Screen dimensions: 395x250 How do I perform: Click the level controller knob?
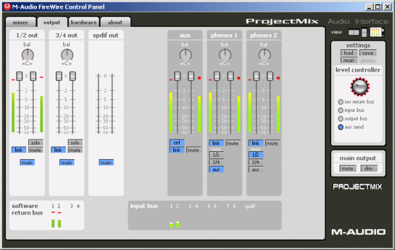(359, 87)
